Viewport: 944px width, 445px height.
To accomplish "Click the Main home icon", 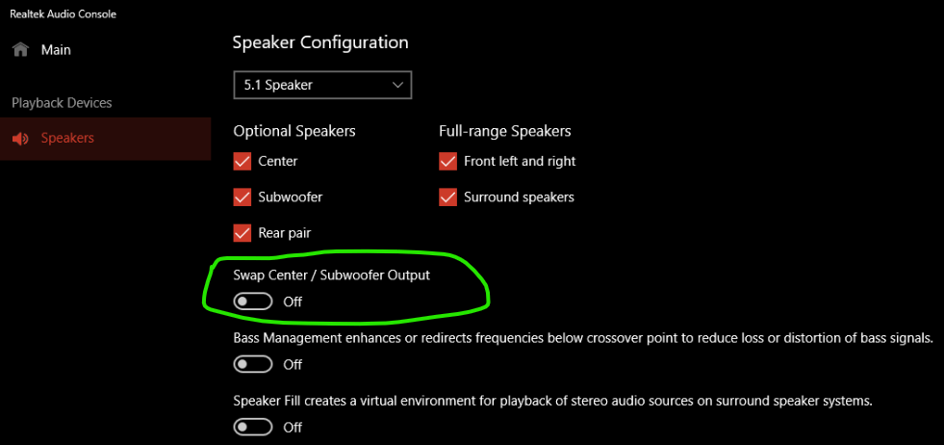I will (20, 49).
